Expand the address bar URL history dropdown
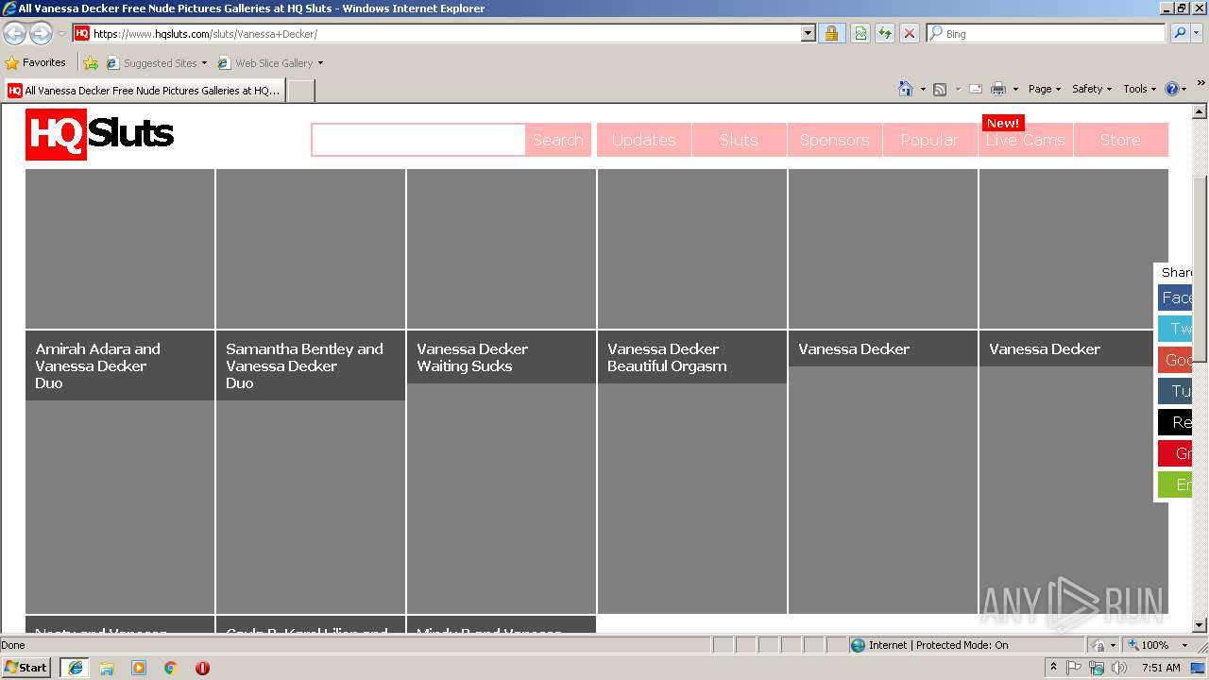This screenshot has width=1209, height=680. tap(808, 33)
